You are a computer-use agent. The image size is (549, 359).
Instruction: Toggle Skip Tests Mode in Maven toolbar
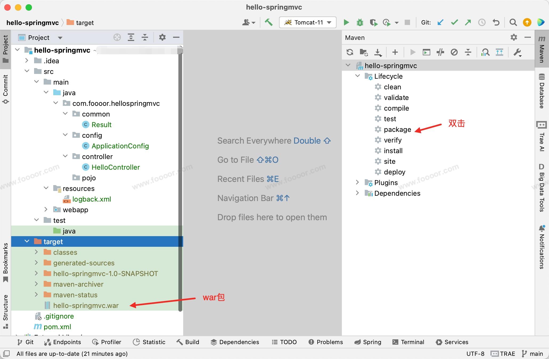click(x=454, y=52)
